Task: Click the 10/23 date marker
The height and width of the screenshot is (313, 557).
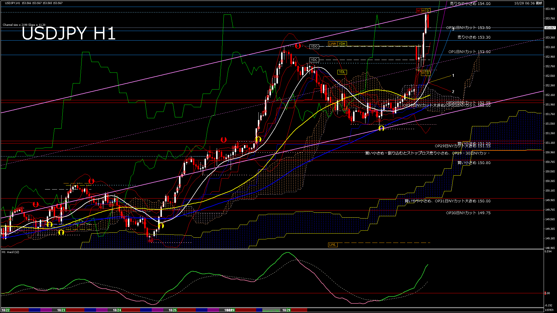Action: click(x=61, y=310)
